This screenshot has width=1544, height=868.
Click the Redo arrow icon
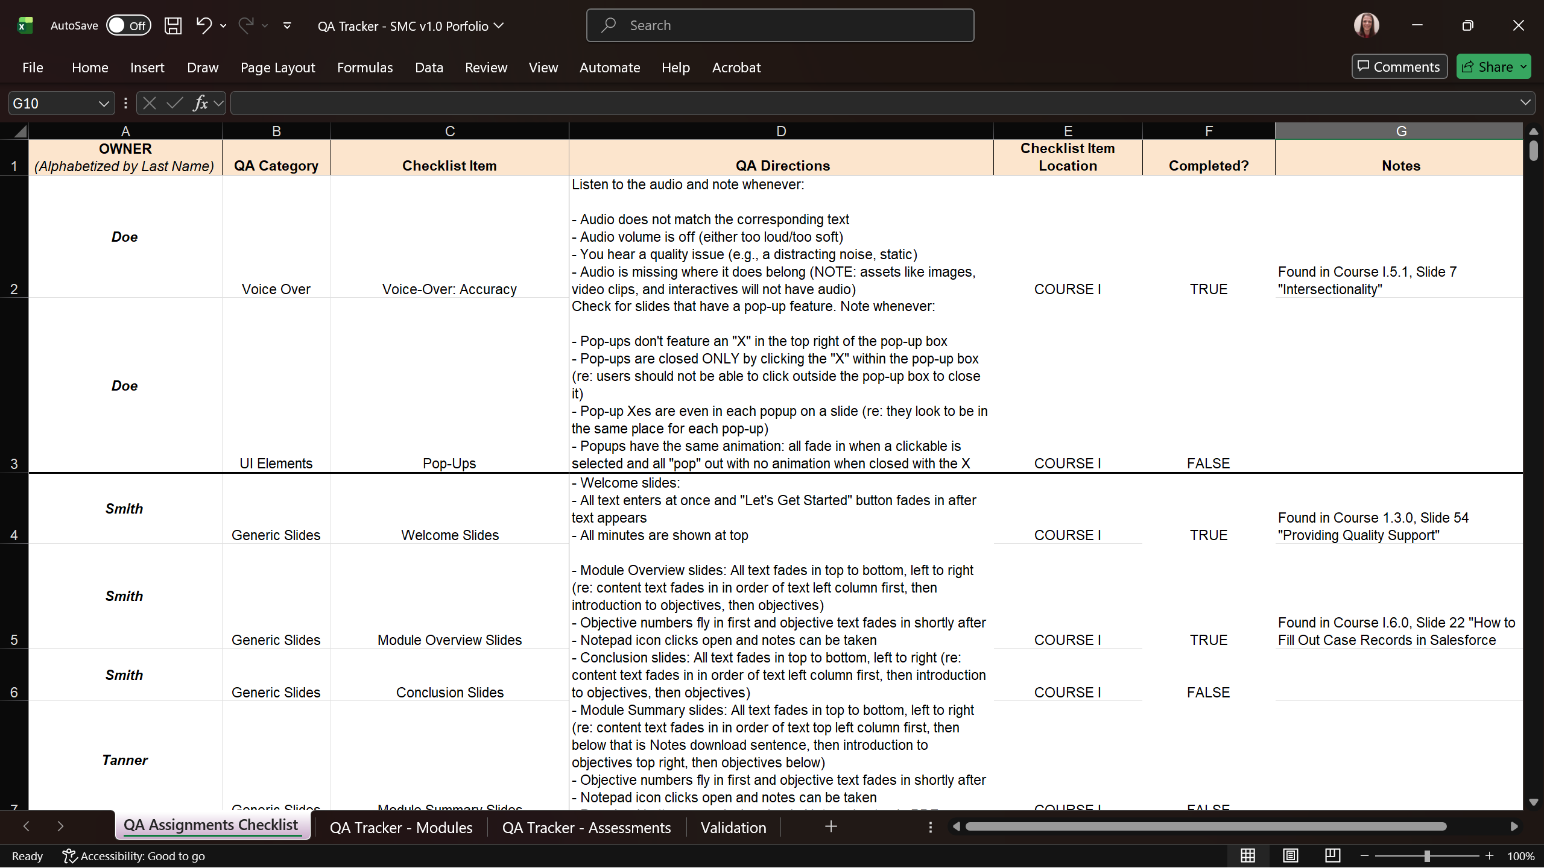245,25
